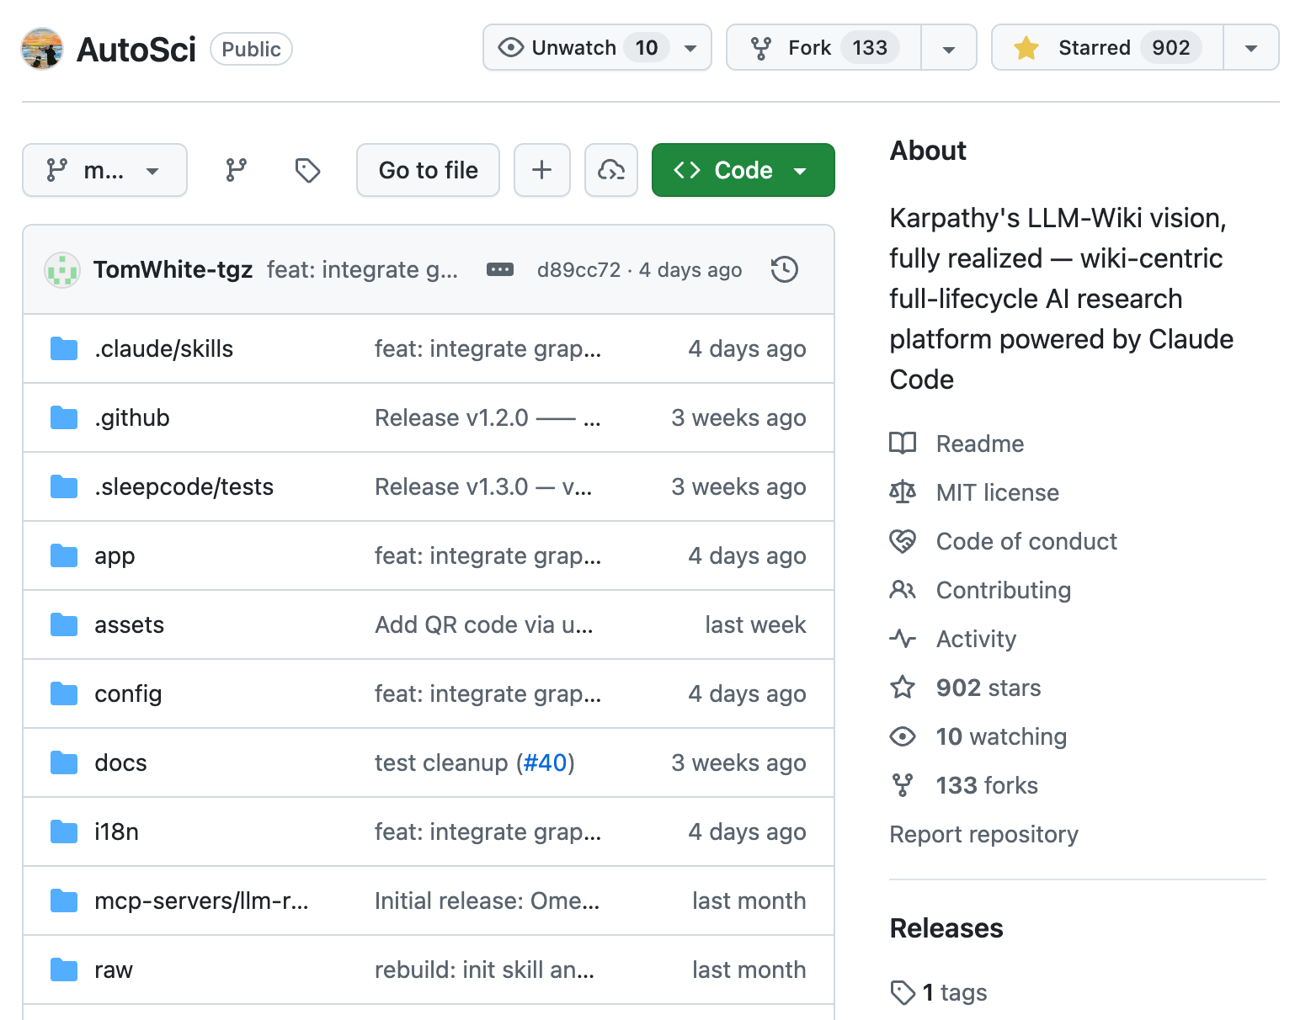Screen dimensions: 1295x1020
Task: Click the i18n folder icon
Action: pos(64,831)
